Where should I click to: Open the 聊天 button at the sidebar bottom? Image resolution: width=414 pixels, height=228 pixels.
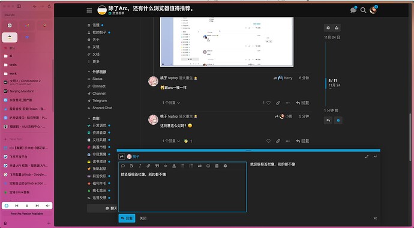tap(103, 208)
